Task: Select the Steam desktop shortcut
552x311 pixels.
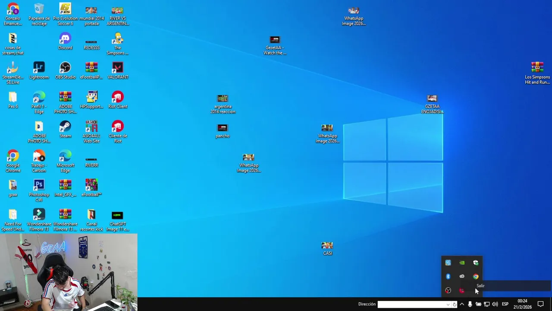Action: (65, 130)
